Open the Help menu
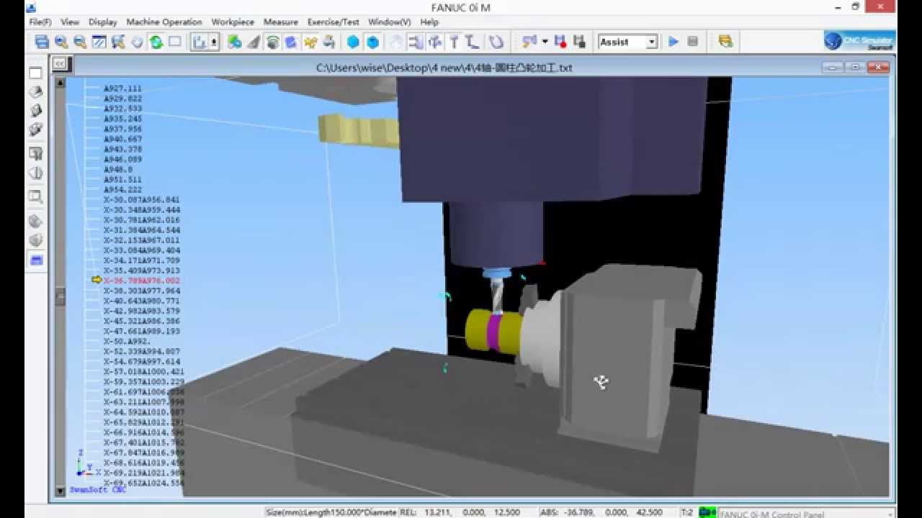Image resolution: width=922 pixels, height=518 pixels. [429, 22]
